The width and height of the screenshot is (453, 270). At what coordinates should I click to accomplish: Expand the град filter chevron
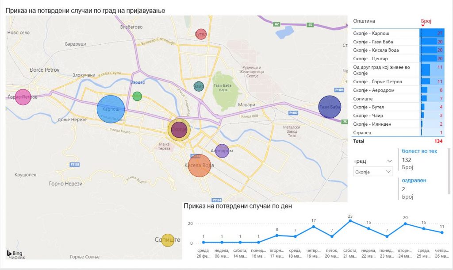tap(389, 161)
